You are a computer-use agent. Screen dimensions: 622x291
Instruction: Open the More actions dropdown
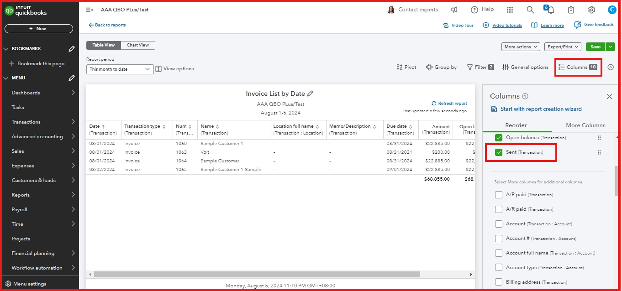(x=520, y=47)
